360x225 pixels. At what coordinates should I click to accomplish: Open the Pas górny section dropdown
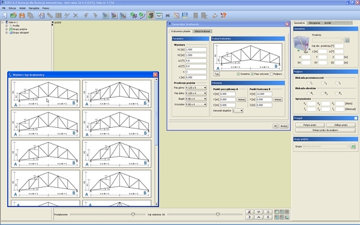click(196, 88)
